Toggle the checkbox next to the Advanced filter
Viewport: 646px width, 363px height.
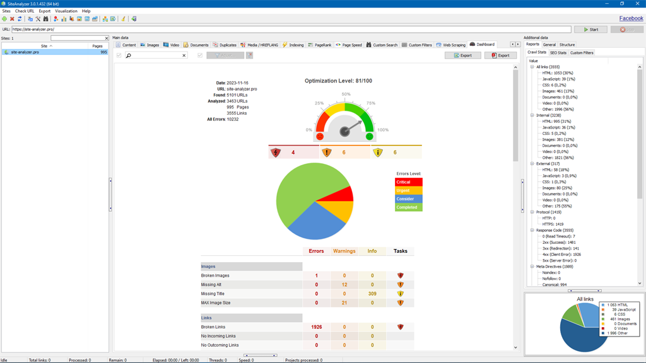(199, 55)
